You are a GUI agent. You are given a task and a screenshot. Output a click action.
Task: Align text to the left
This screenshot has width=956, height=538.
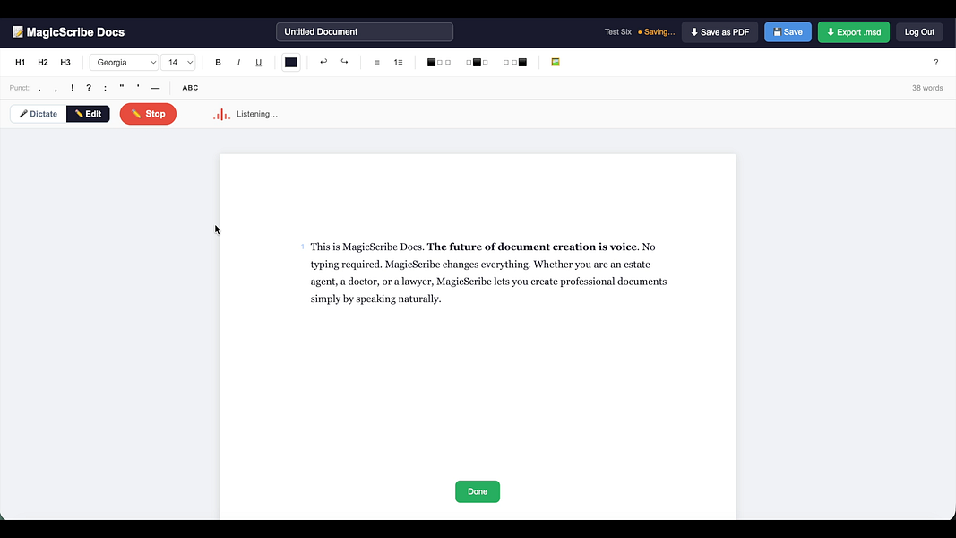point(439,62)
